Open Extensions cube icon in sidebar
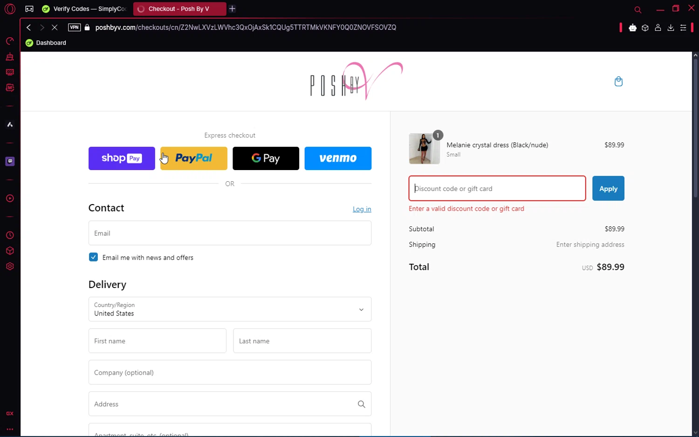 point(10,251)
